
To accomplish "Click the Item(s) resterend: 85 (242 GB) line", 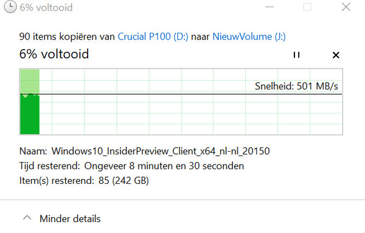I will (84, 181).
